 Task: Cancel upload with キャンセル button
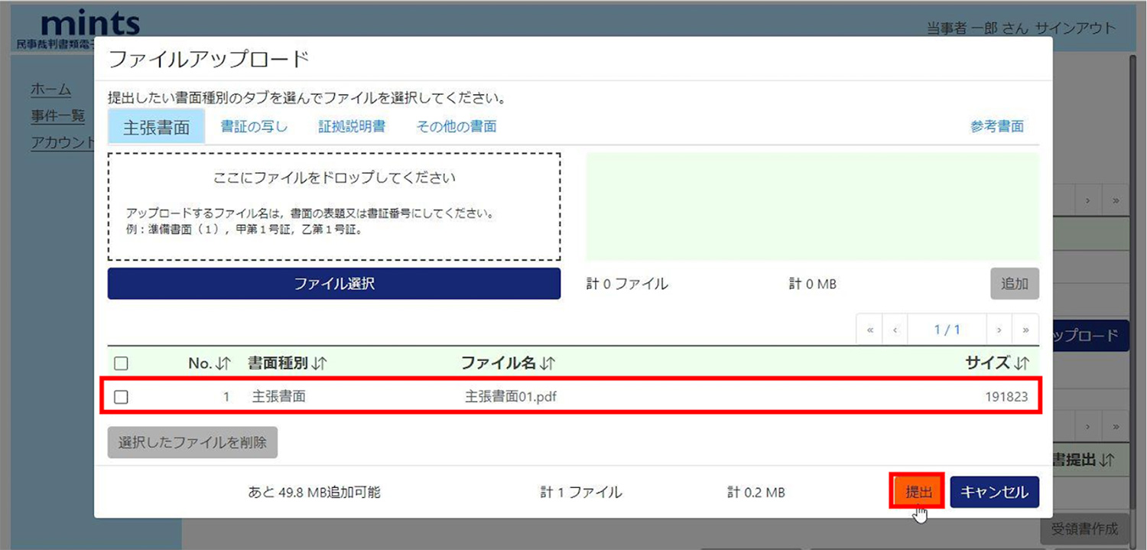coord(994,492)
